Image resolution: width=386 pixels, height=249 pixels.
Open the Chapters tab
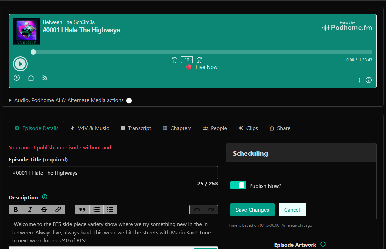(x=177, y=128)
